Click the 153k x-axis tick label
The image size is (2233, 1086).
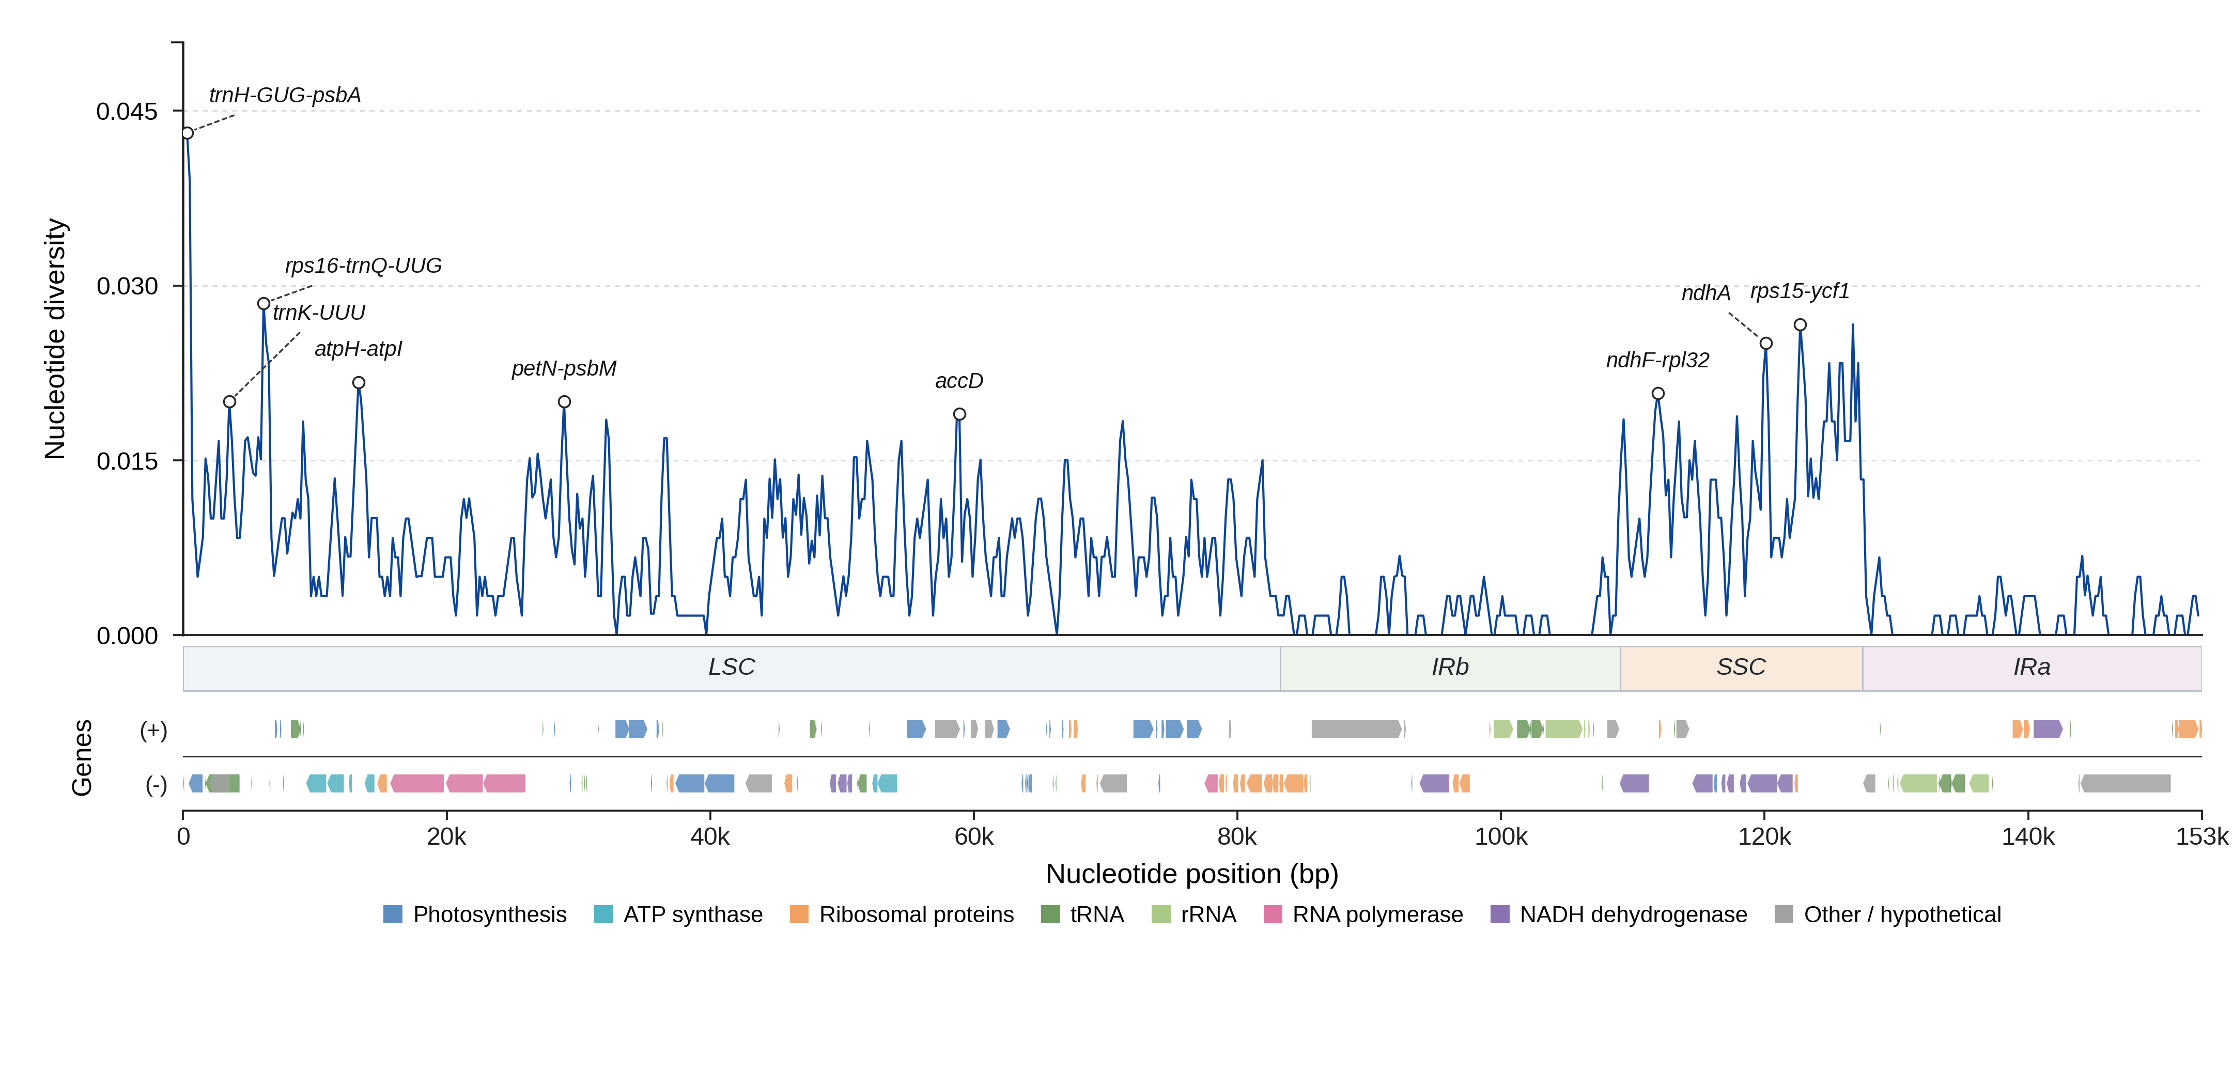click(2202, 836)
